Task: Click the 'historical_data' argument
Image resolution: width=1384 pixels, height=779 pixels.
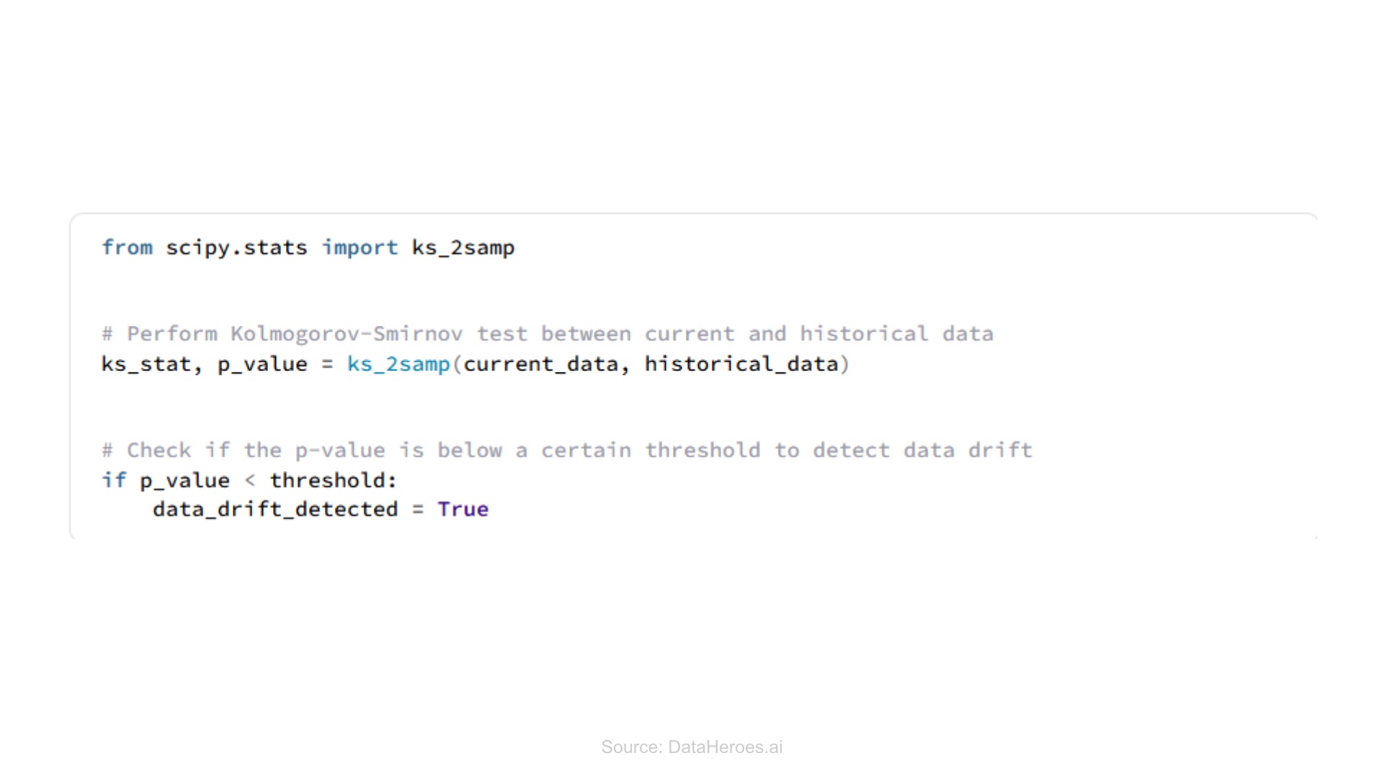Action: [x=741, y=364]
